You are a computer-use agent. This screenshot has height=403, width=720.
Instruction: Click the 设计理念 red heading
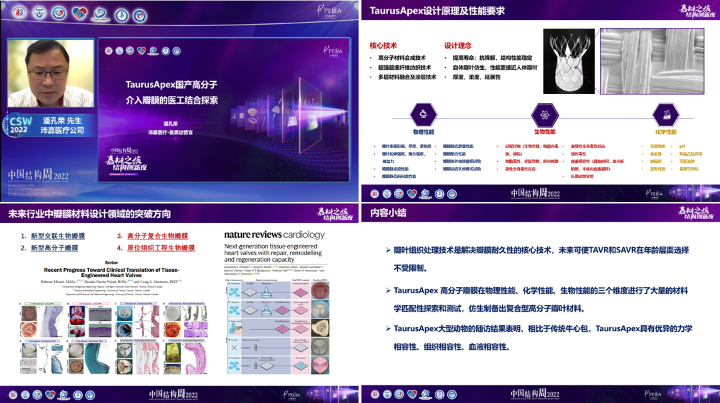click(458, 45)
